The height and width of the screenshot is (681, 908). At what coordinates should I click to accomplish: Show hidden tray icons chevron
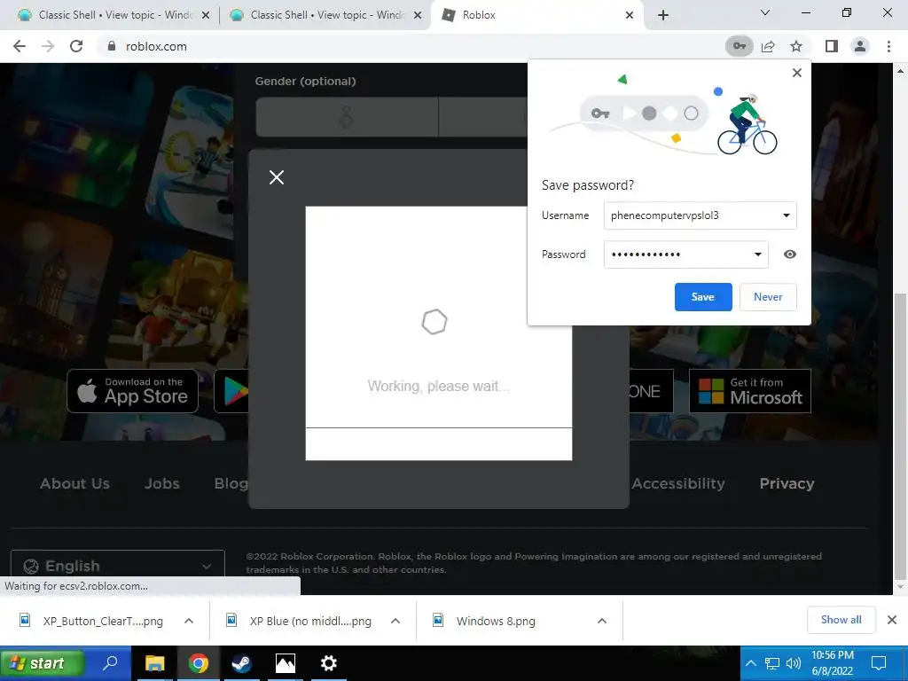(750, 663)
